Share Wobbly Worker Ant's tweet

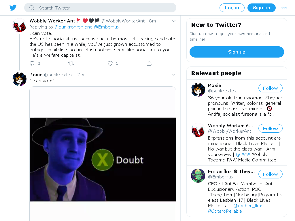click(x=149, y=64)
